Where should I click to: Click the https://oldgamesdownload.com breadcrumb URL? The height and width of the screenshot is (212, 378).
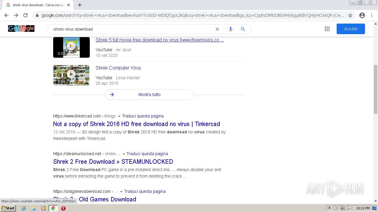point(82,191)
